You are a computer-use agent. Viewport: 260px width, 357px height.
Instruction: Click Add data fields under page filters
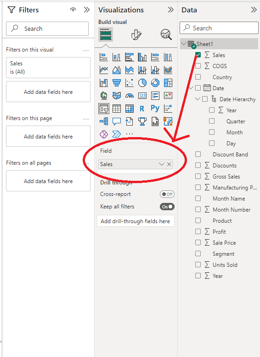pyautogui.click(x=48, y=136)
